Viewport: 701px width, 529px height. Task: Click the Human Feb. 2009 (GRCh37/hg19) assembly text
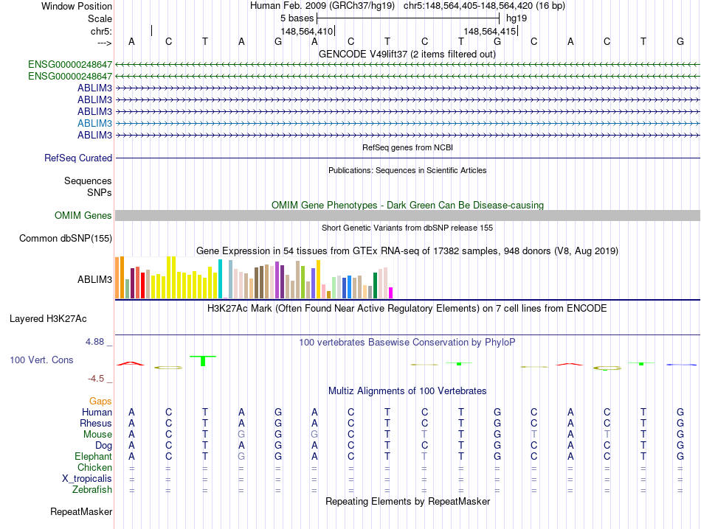pyautogui.click(x=322, y=6)
